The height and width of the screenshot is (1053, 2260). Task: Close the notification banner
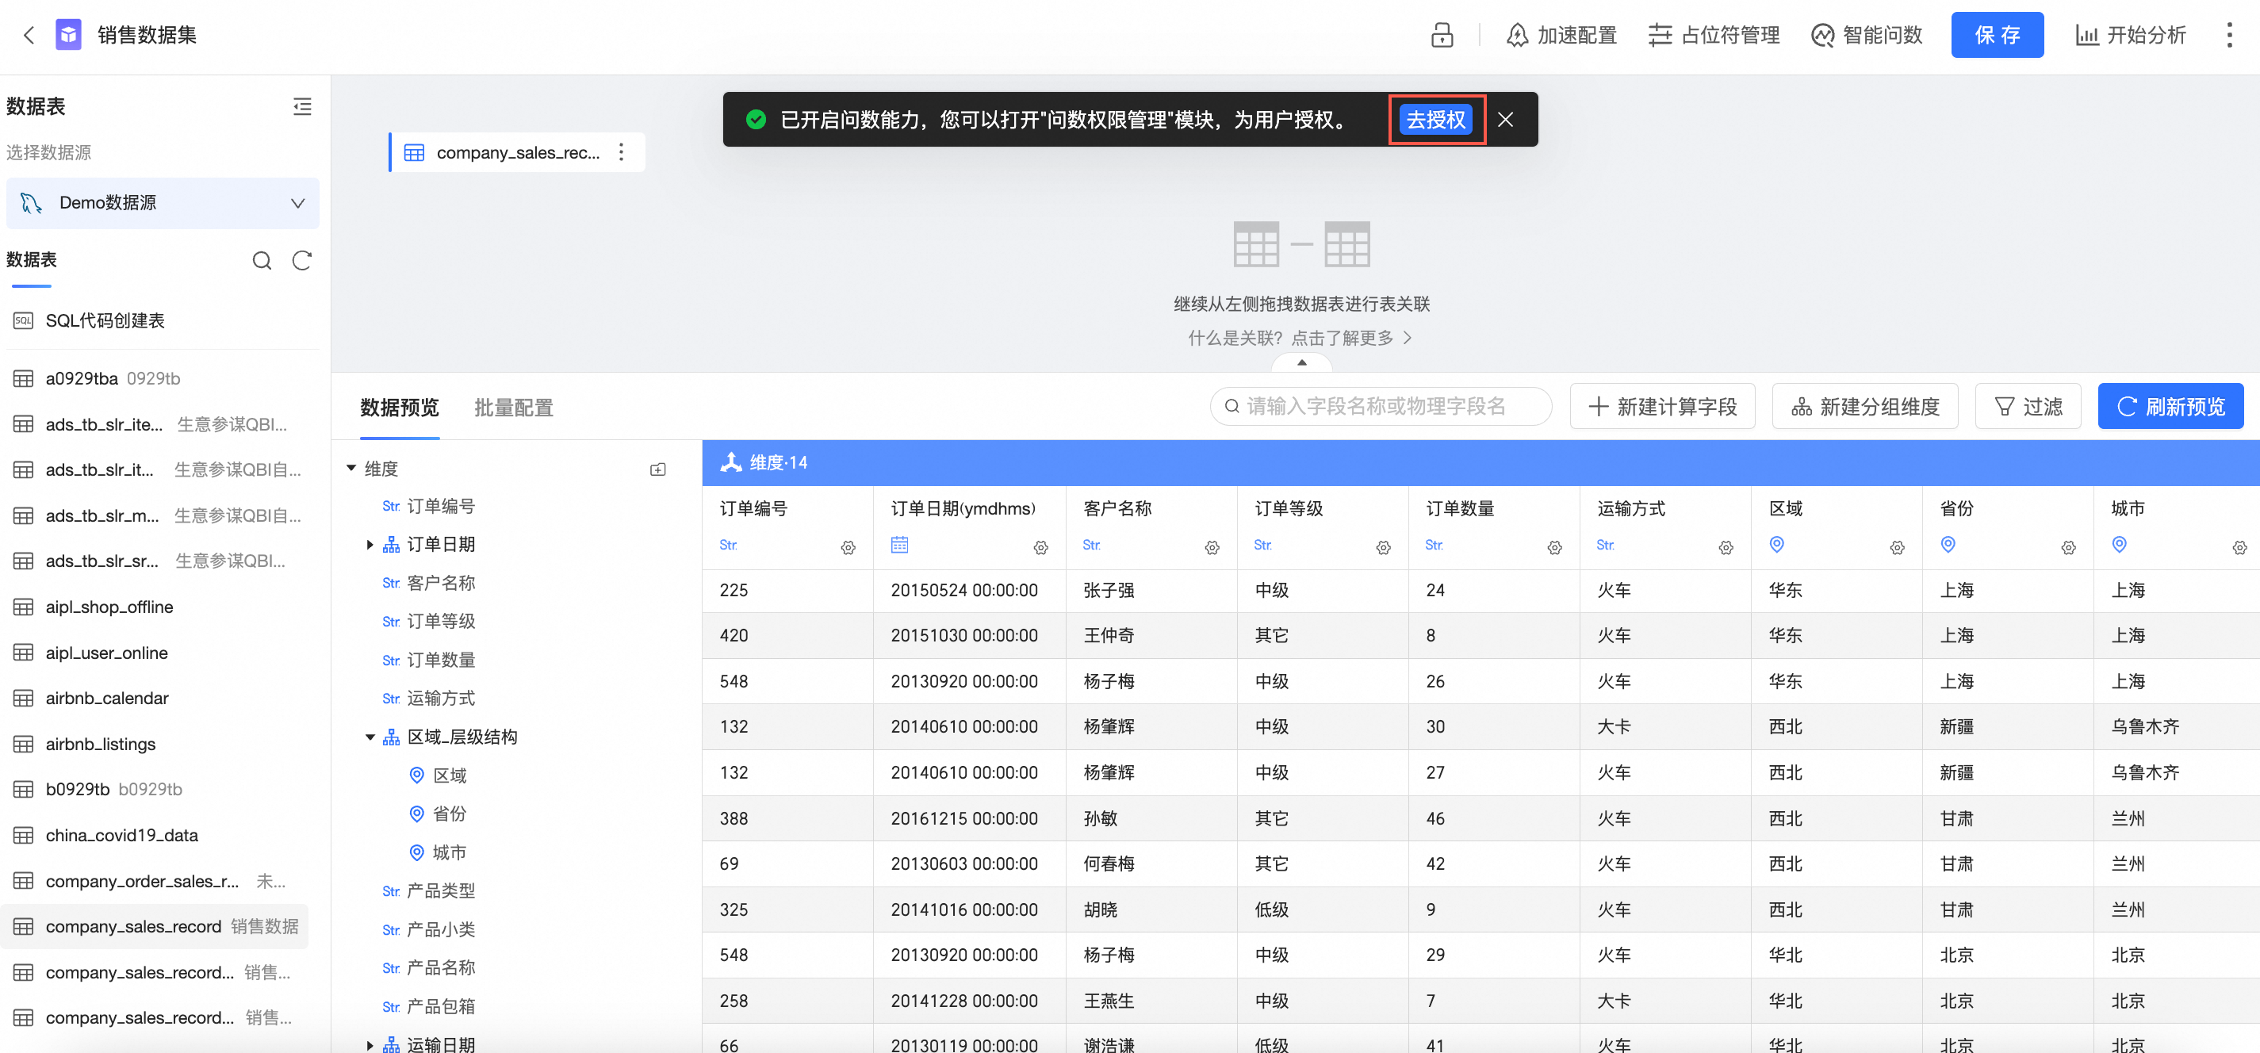click(x=1504, y=120)
